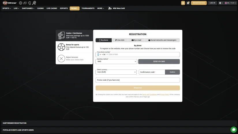Screen dimensions: 238x134
Task: Open the football sports icon in header
Action: click(20, 3)
